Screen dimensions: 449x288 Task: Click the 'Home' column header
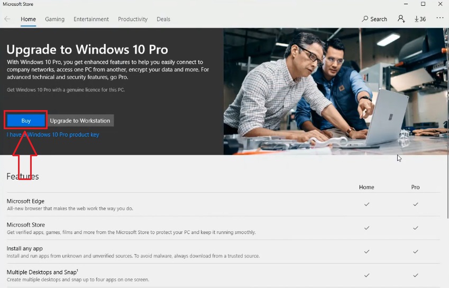(366, 187)
